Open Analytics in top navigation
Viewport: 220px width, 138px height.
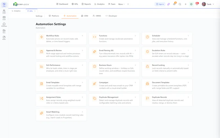pyautogui.click(x=99, y=4)
